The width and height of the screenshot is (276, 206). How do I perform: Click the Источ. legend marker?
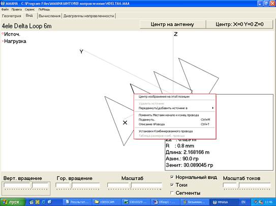pyautogui.click(x=3, y=33)
